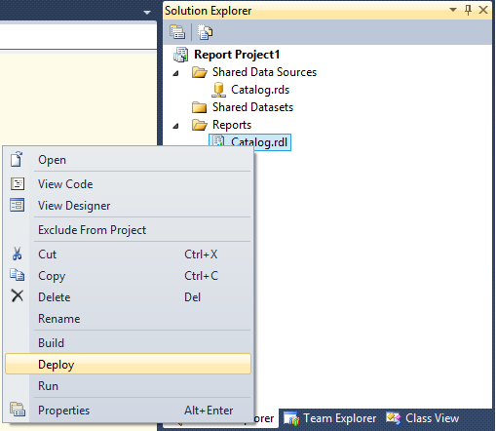Screen dimensions: 496x431
Task: Switch to the Class View tab
Action: (422, 418)
